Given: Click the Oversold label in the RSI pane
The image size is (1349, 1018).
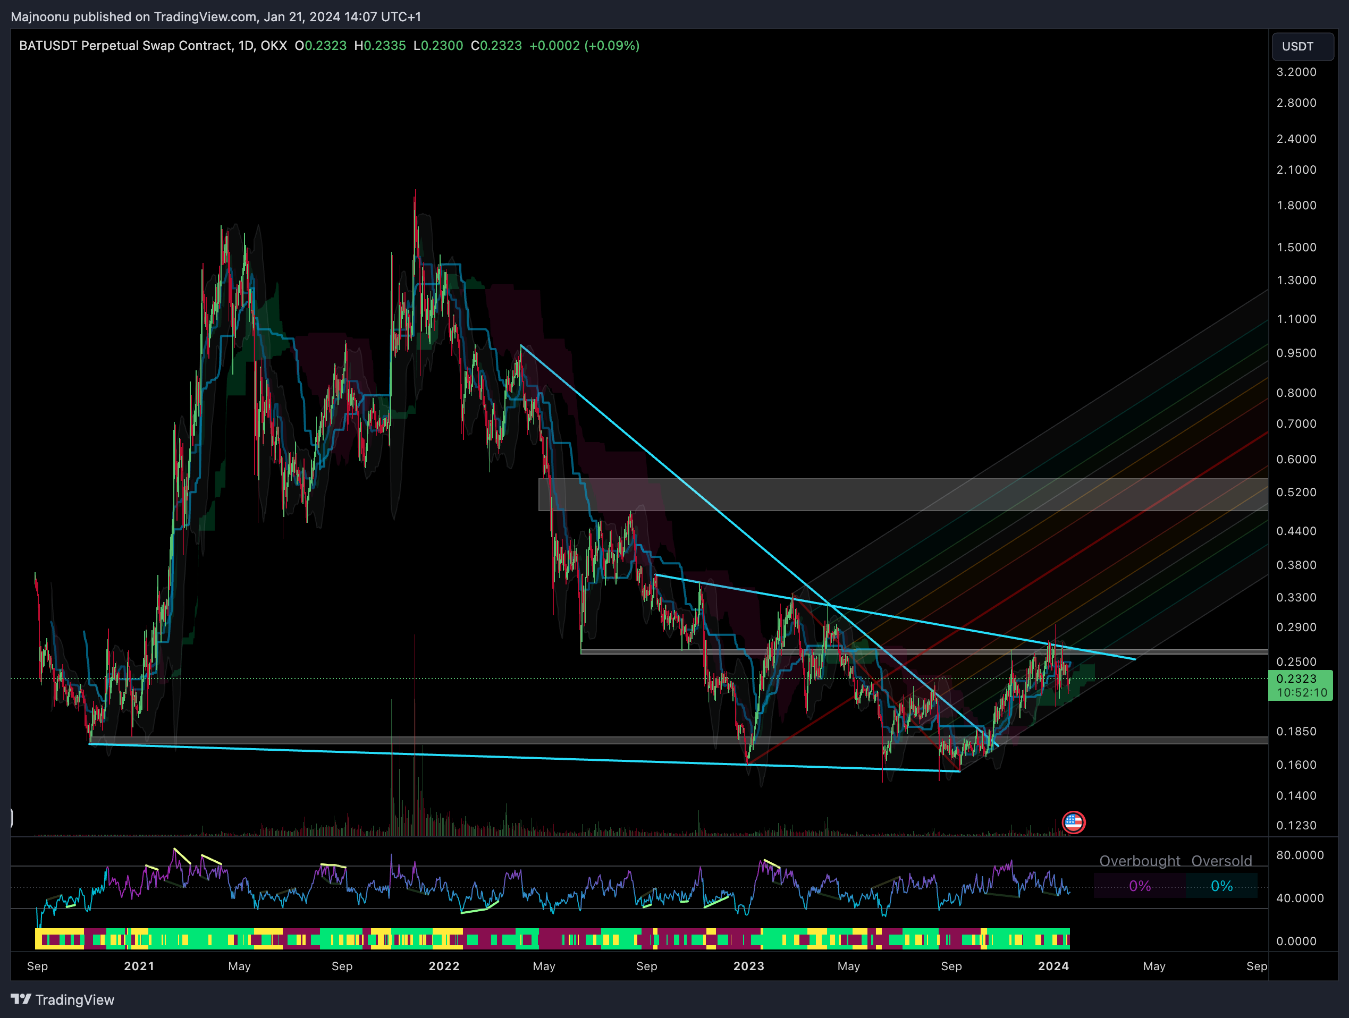Looking at the screenshot, I should [x=1221, y=861].
